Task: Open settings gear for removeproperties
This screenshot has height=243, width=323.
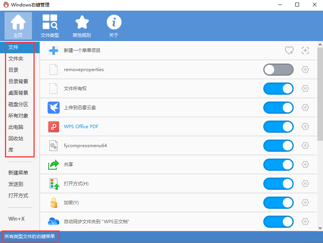Action: (x=305, y=69)
